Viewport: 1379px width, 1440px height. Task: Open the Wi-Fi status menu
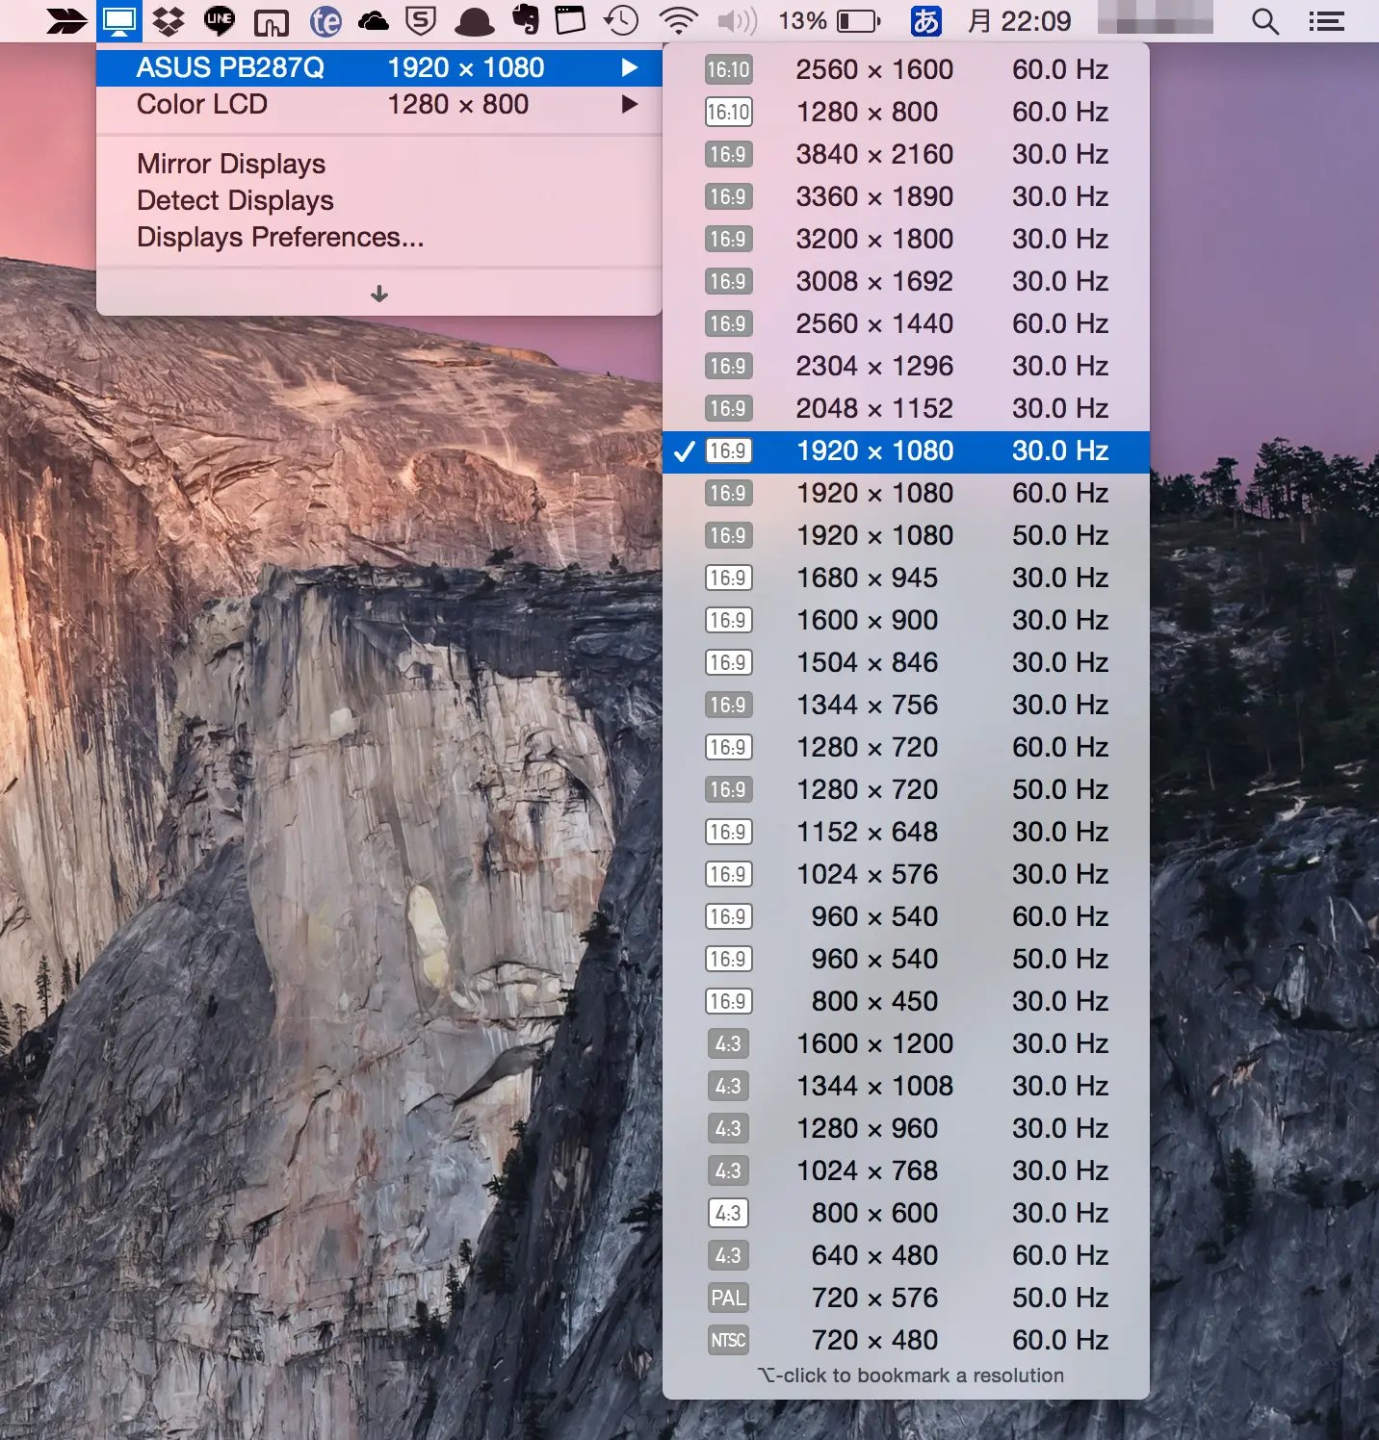pos(679,21)
